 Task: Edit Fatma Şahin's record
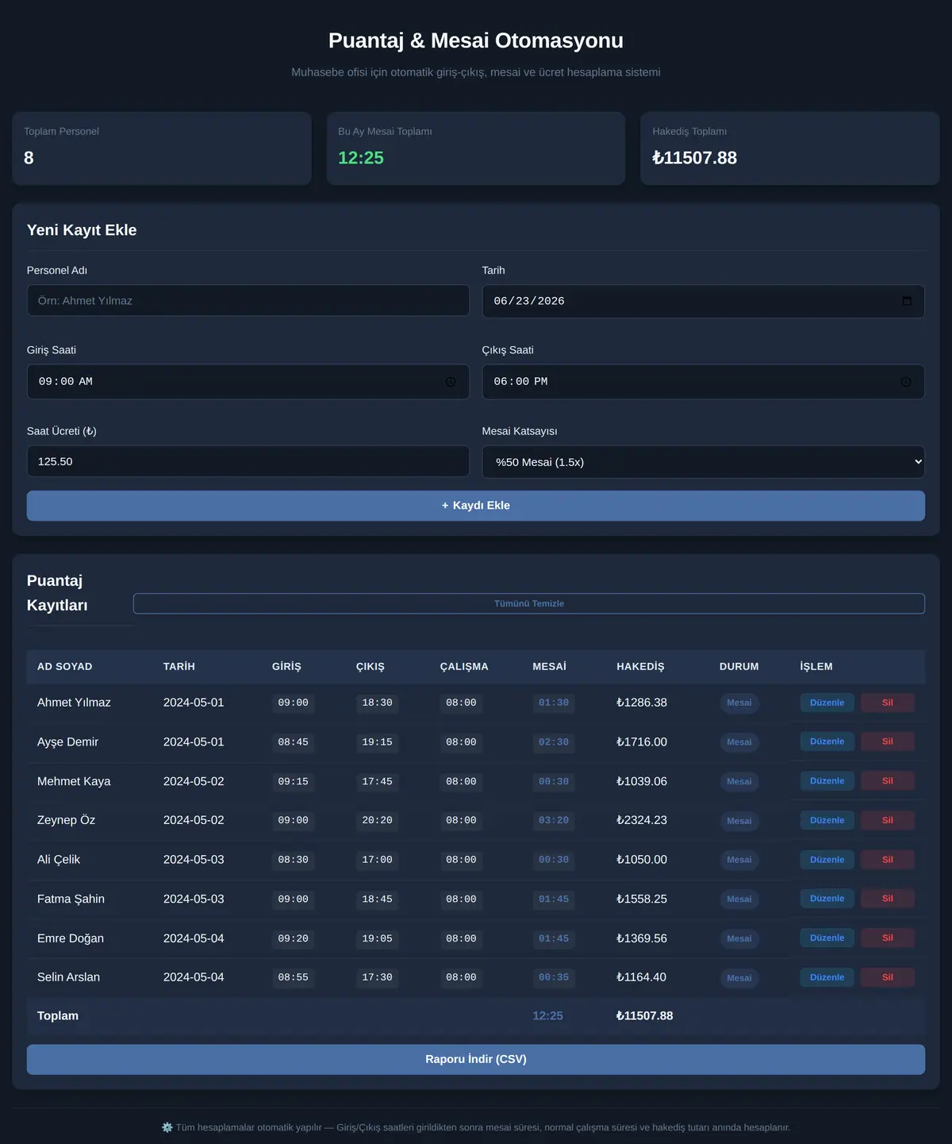click(827, 899)
